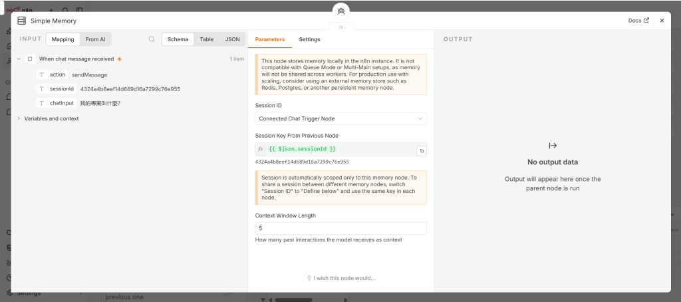This screenshot has height=302, width=681.
Task: Switch the input mode to Mapping
Action: 63,39
